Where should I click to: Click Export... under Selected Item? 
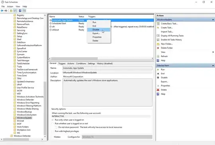164,82
